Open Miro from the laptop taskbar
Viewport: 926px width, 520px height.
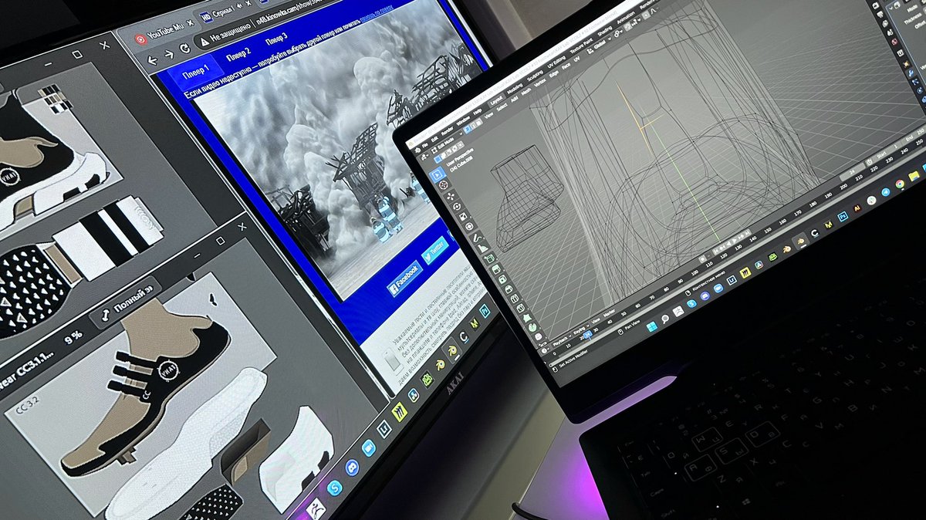click(x=745, y=272)
